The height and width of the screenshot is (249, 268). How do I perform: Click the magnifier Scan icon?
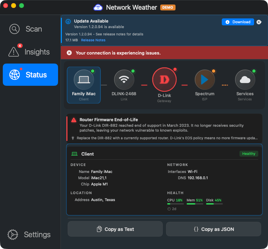click(14, 29)
